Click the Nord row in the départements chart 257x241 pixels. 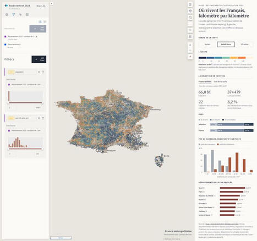coord(226,188)
